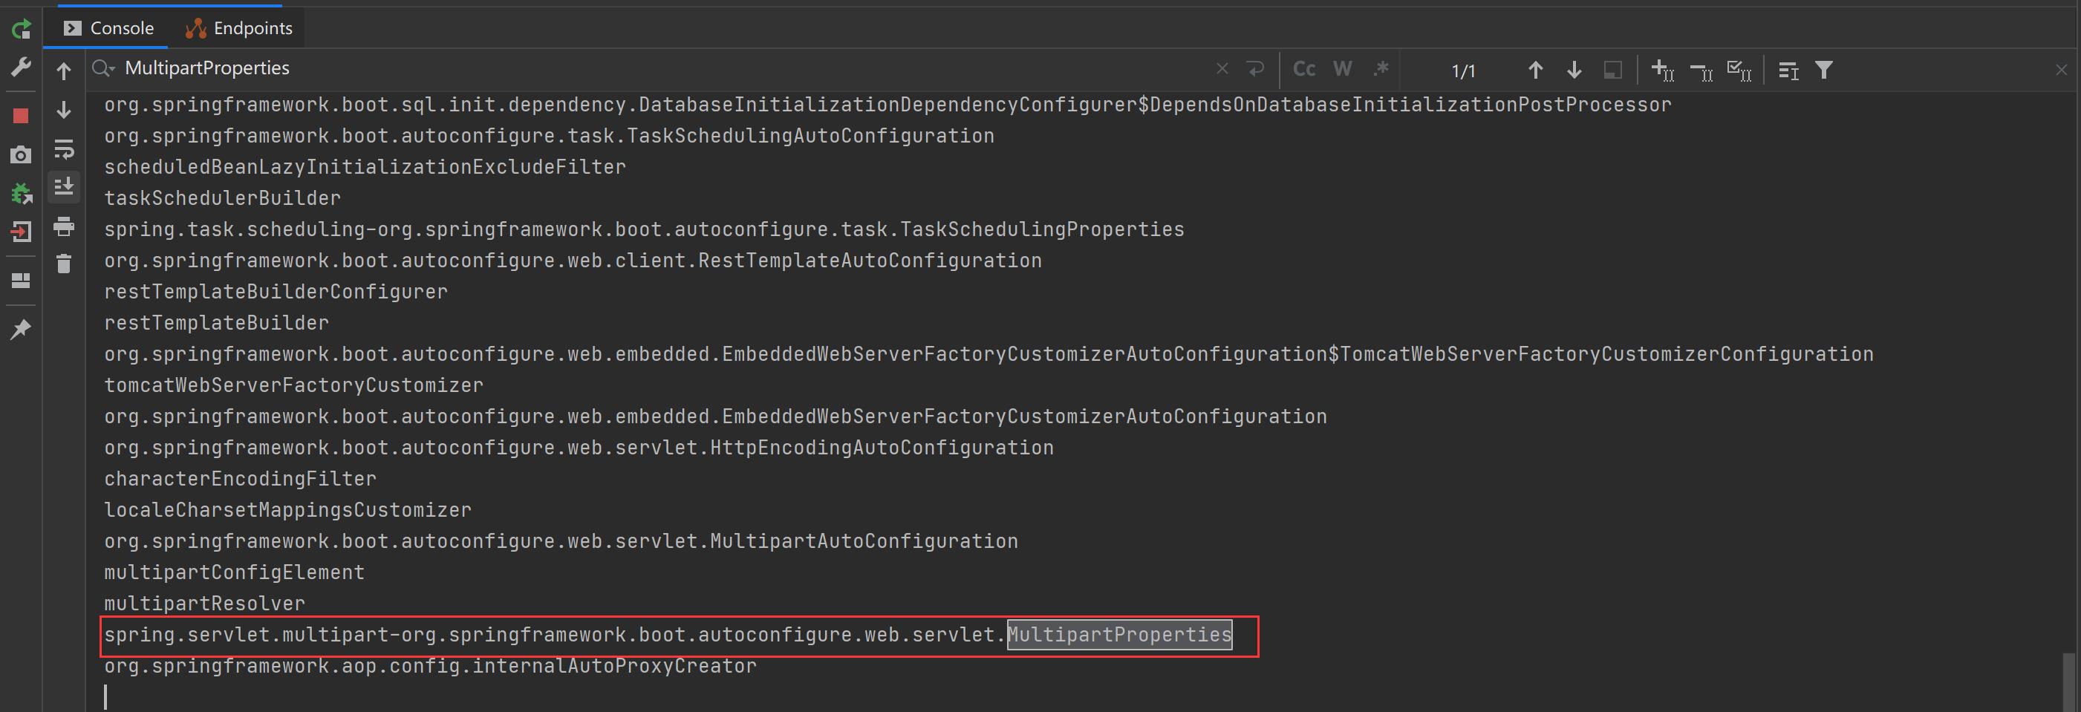
Task: Click the restTemplateBuilder line
Action: [217, 323]
